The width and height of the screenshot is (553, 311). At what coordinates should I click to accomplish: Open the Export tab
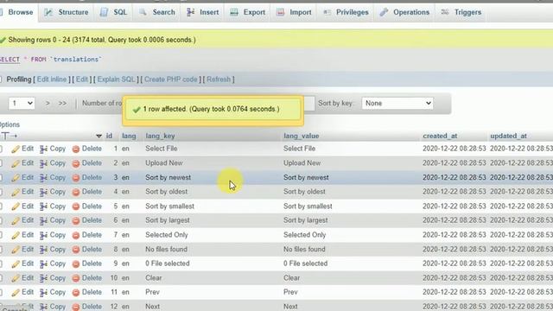[x=248, y=12]
